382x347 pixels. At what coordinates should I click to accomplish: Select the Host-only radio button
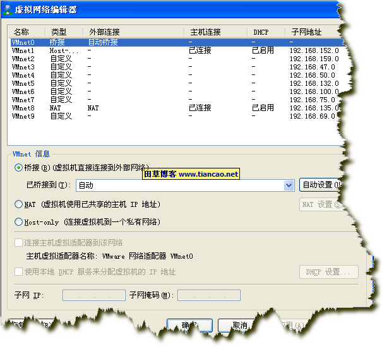(x=18, y=222)
